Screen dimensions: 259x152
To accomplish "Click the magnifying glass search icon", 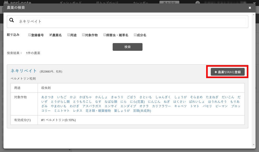I will pyautogui.click(x=12, y=20).
